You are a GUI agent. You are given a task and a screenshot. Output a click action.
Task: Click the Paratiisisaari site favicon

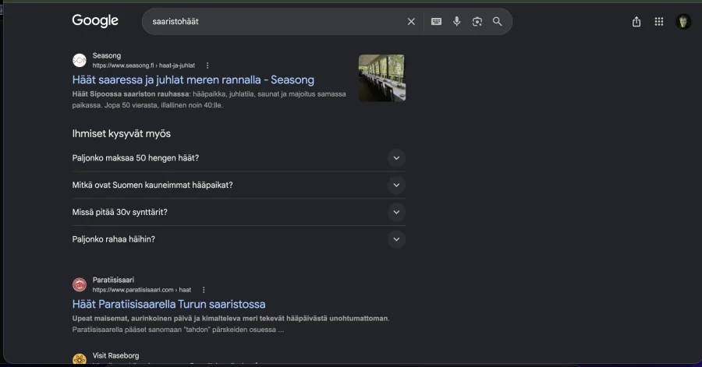pyautogui.click(x=80, y=284)
